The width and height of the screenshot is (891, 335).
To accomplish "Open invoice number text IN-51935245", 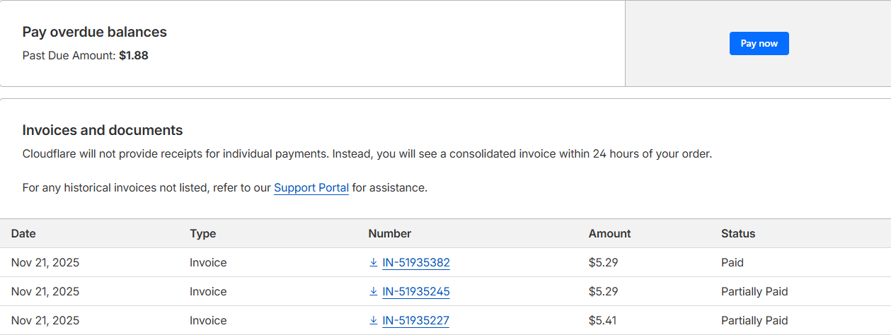I will [x=416, y=292].
